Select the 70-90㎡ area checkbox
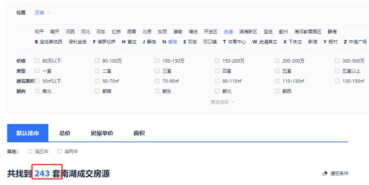This screenshot has width=369, height=185. (x=157, y=81)
